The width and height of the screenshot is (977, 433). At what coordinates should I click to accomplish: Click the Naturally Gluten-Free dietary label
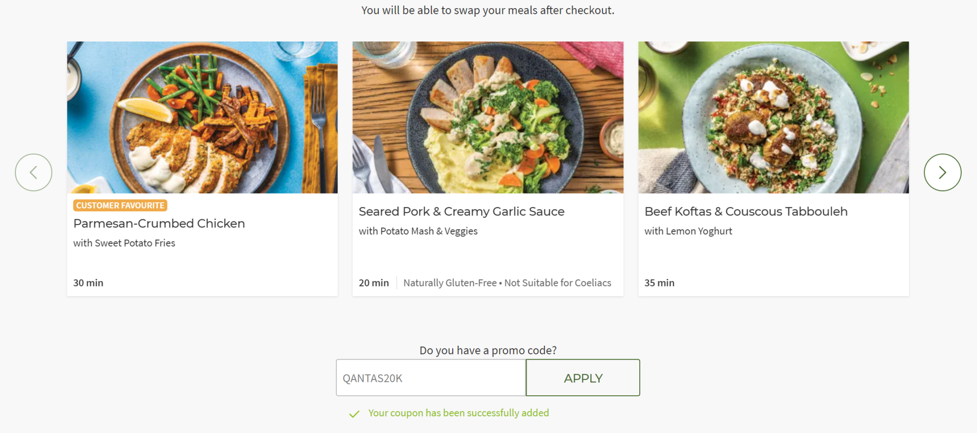(x=507, y=282)
